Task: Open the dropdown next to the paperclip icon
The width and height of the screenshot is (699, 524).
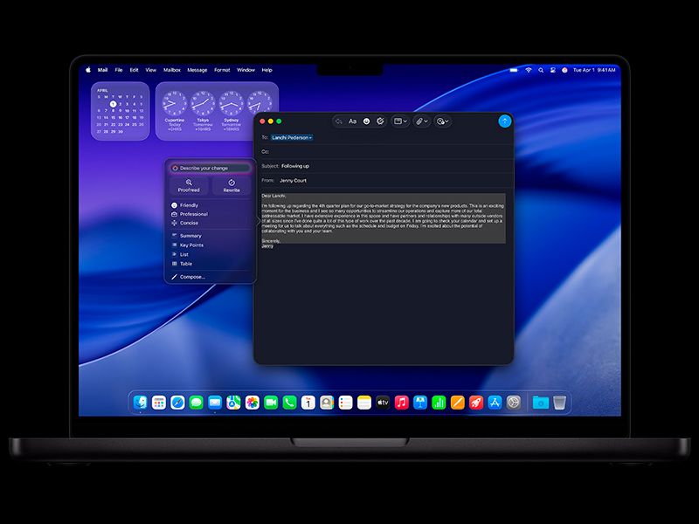Action: [x=426, y=121]
